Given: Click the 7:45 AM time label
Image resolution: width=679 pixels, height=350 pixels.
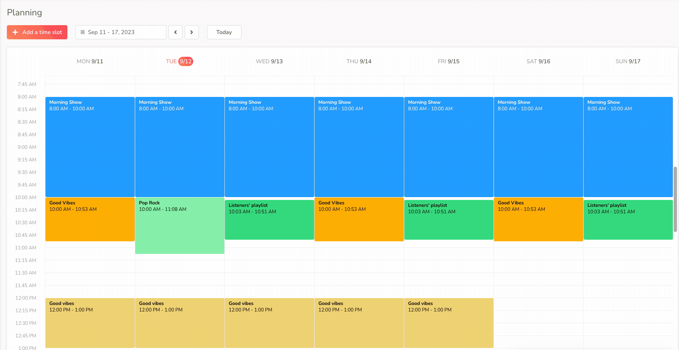Looking at the screenshot, I should pyautogui.click(x=27, y=84).
